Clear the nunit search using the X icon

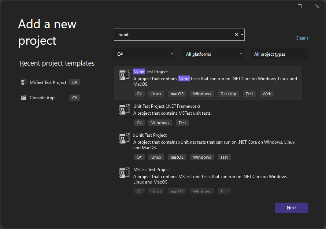point(236,34)
